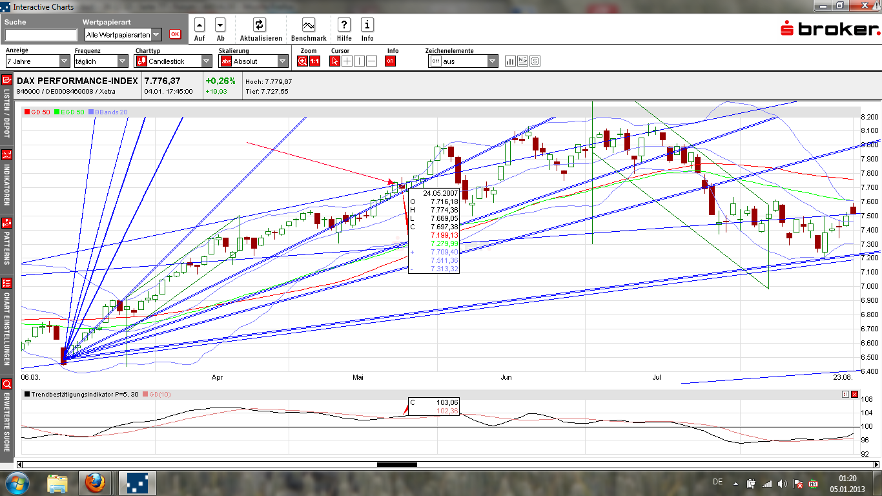This screenshot has height=496, width=882.
Task: Click the Ab down-arrow icon
Action: 220,25
